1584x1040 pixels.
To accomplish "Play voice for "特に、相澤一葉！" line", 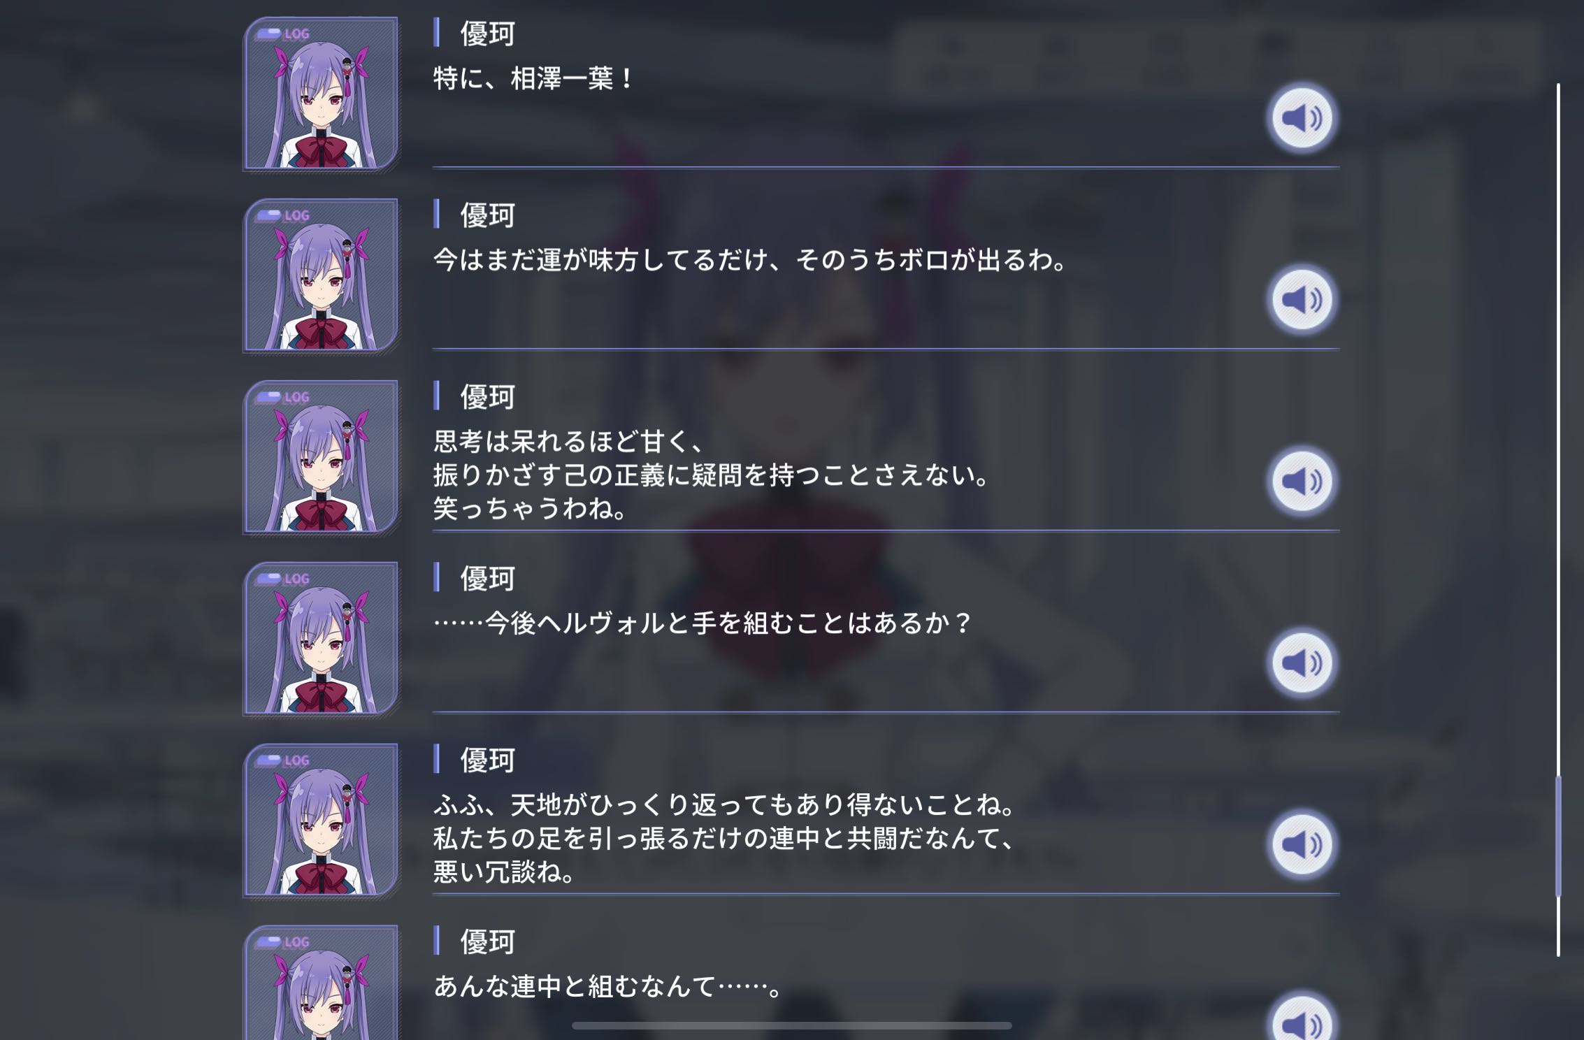I will (x=1301, y=117).
